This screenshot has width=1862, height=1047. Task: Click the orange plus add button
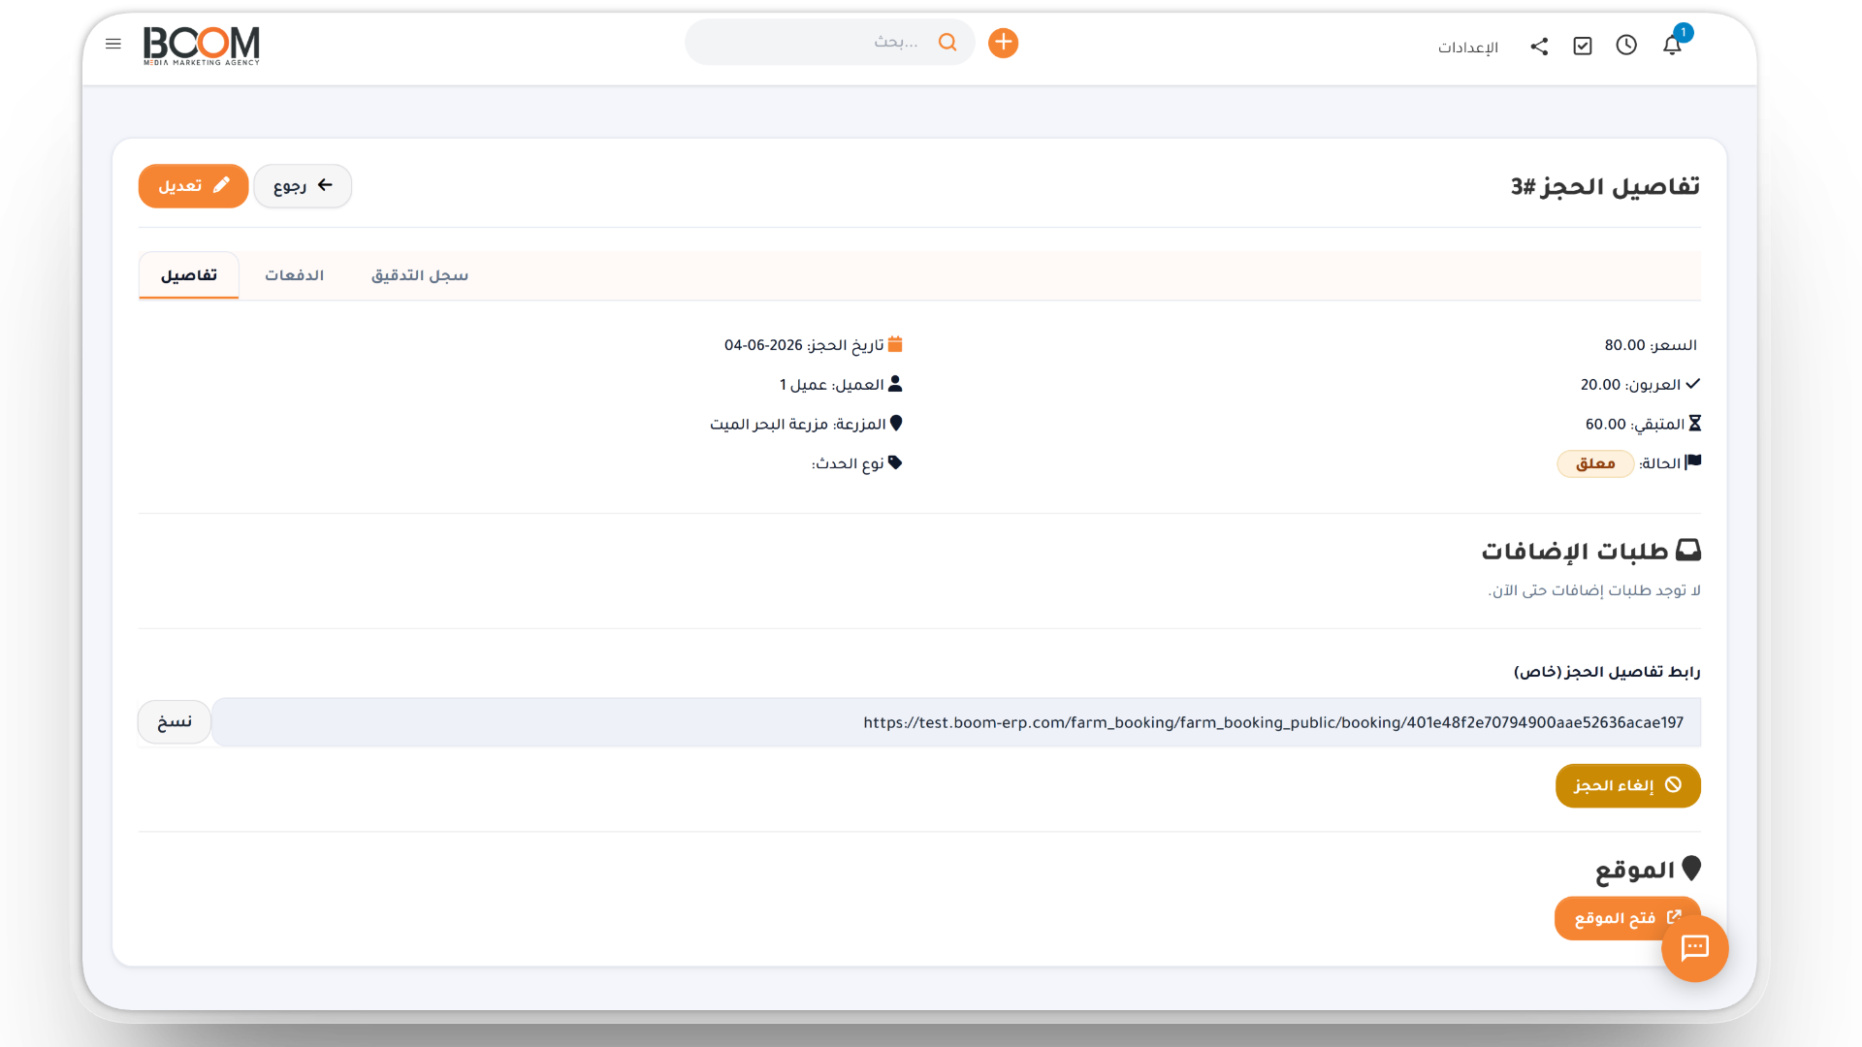pyautogui.click(x=1003, y=43)
